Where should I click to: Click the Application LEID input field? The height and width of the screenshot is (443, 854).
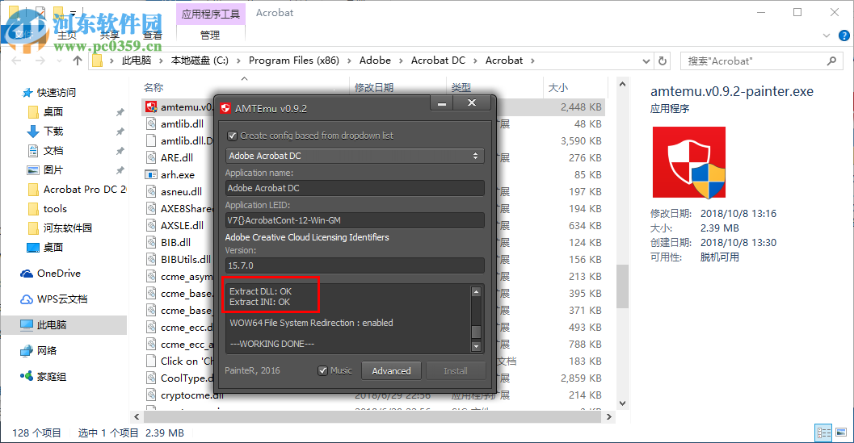click(355, 220)
